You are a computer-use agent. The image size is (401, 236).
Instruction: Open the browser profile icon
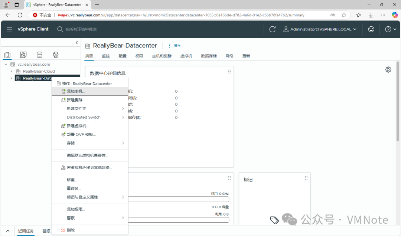click(x=6, y=4)
